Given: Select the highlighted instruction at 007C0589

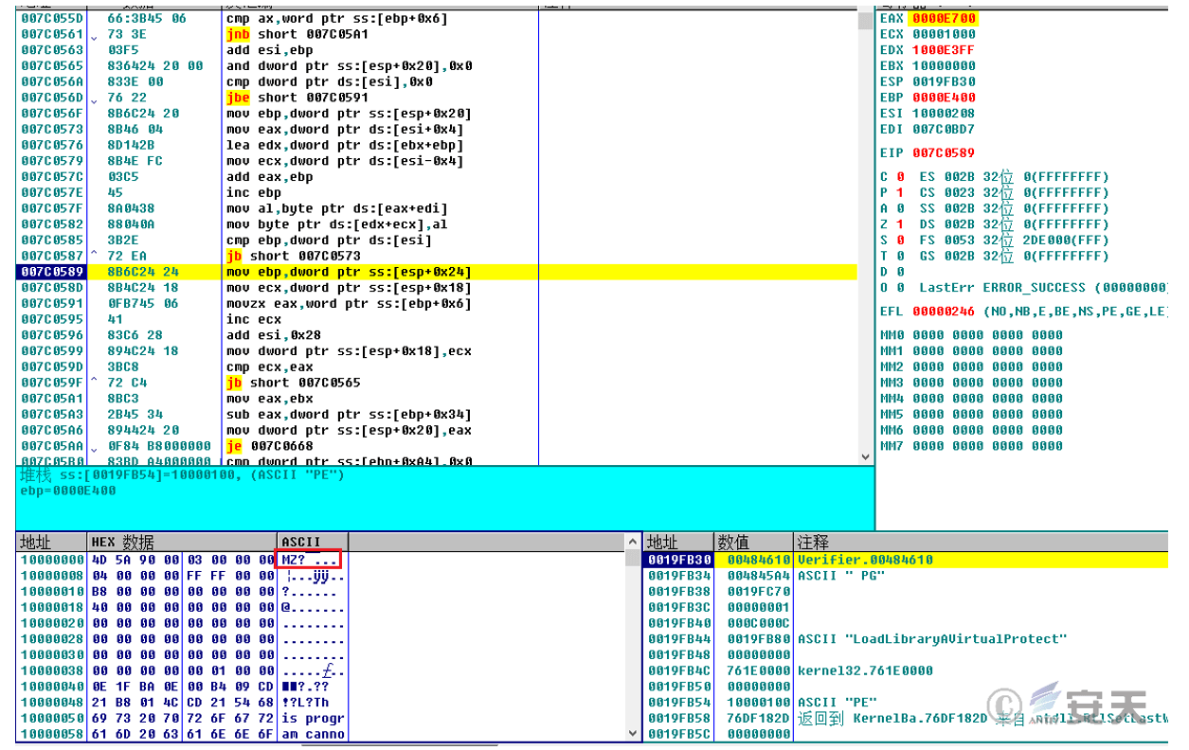Looking at the screenshot, I should click(348, 273).
